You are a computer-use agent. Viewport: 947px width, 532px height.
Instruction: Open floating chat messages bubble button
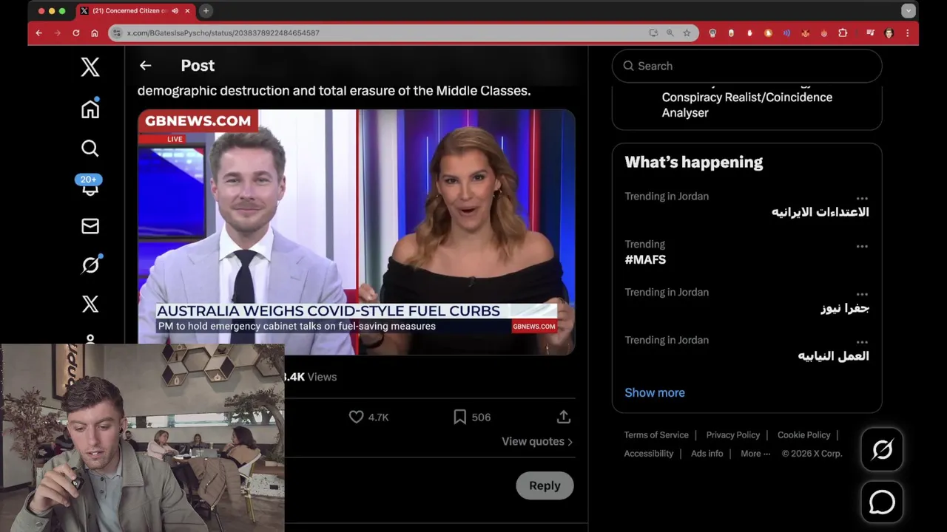point(882,502)
